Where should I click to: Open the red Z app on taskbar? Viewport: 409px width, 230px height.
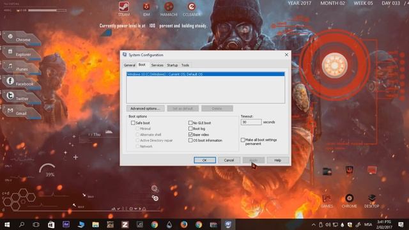[125, 224]
